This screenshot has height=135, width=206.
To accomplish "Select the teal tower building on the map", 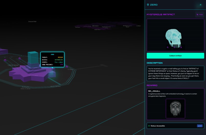I will [x=33, y=58].
